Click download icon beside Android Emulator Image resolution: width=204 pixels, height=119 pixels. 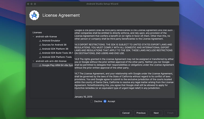(x=40, y=41)
